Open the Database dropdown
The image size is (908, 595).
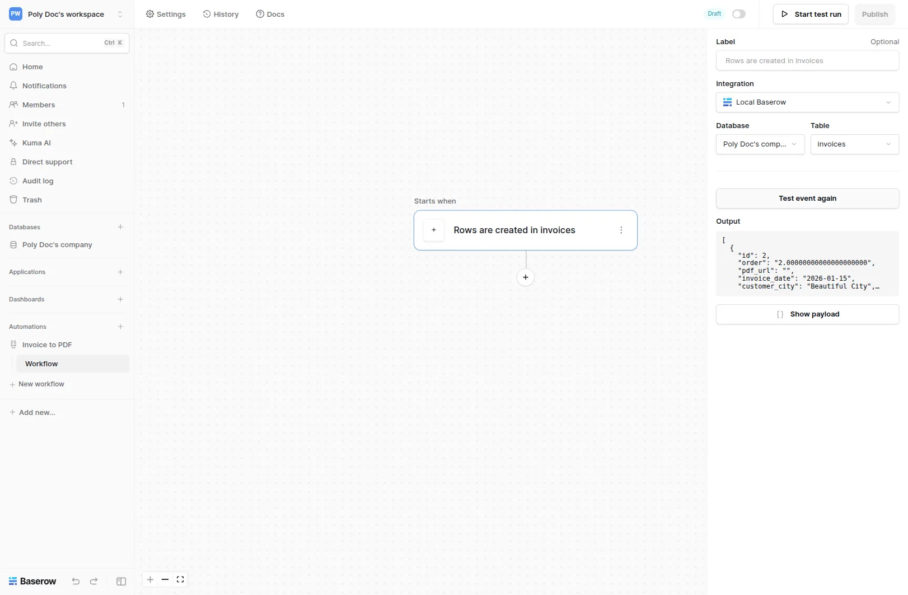click(x=760, y=144)
